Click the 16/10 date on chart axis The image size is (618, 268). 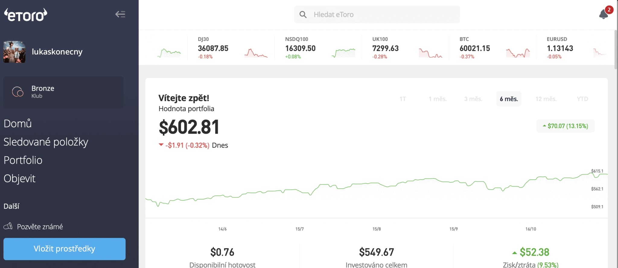pos(531,229)
